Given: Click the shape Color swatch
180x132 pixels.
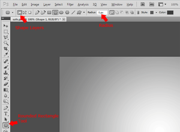Looking at the screenshot, I should point(170,13).
